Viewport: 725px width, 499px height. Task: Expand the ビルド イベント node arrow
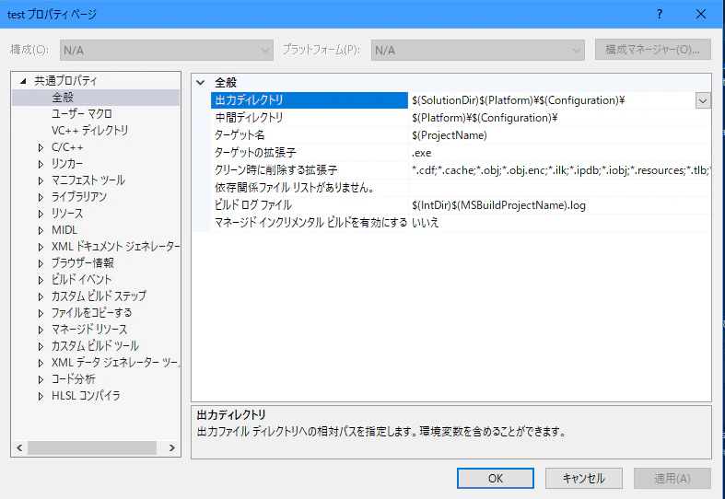[41, 280]
